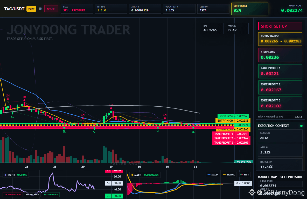Click the RSI 50 50.00 level label
Viewport: 307px width, 199px height.
point(114,183)
